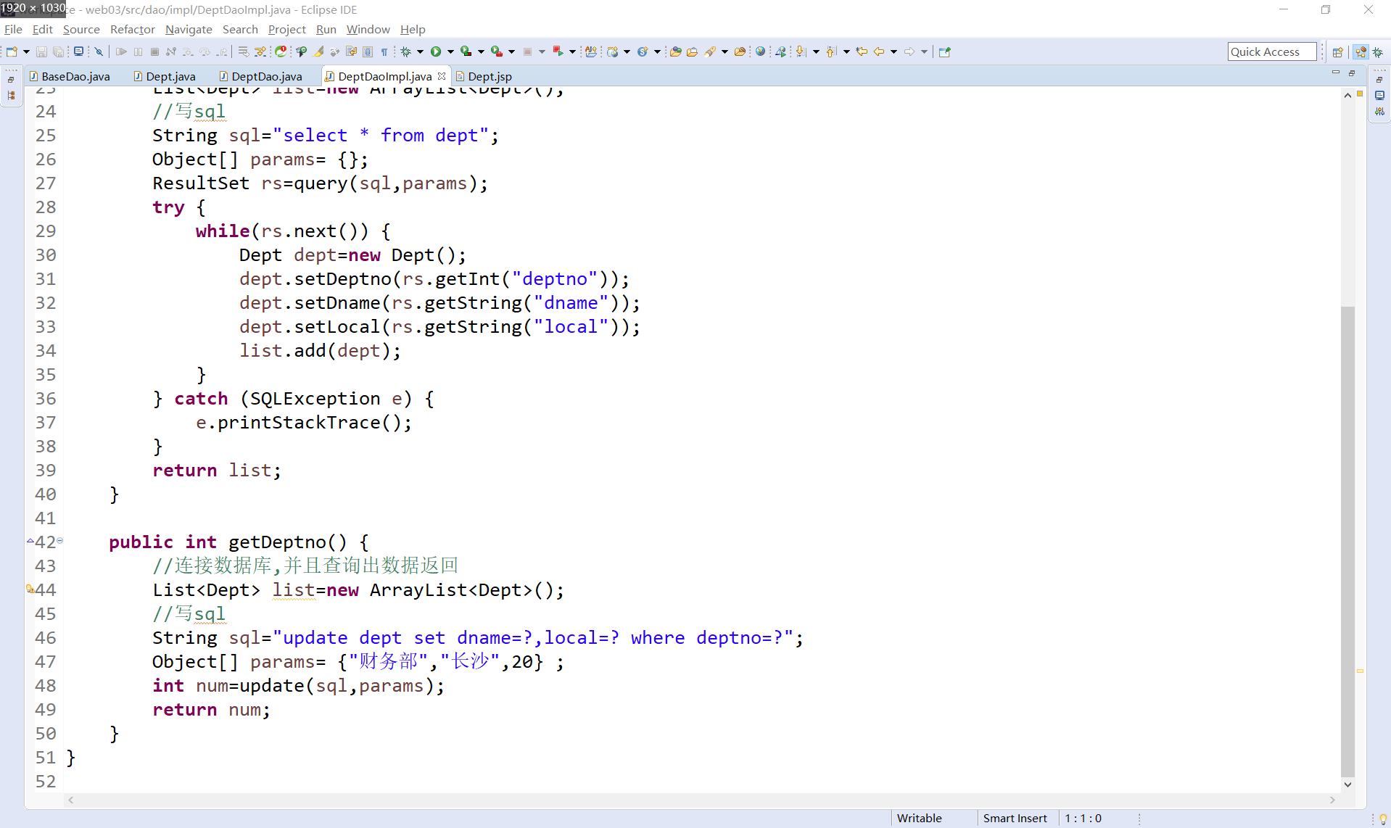Toggle Mark Occurrences highlighter icon

tap(318, 51)
